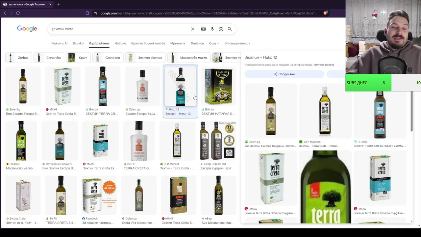Open Zorbas Creta Зехтин от о. Крит thumbnail
Viewport: 421px width, 237px height.
click(23, 196)
